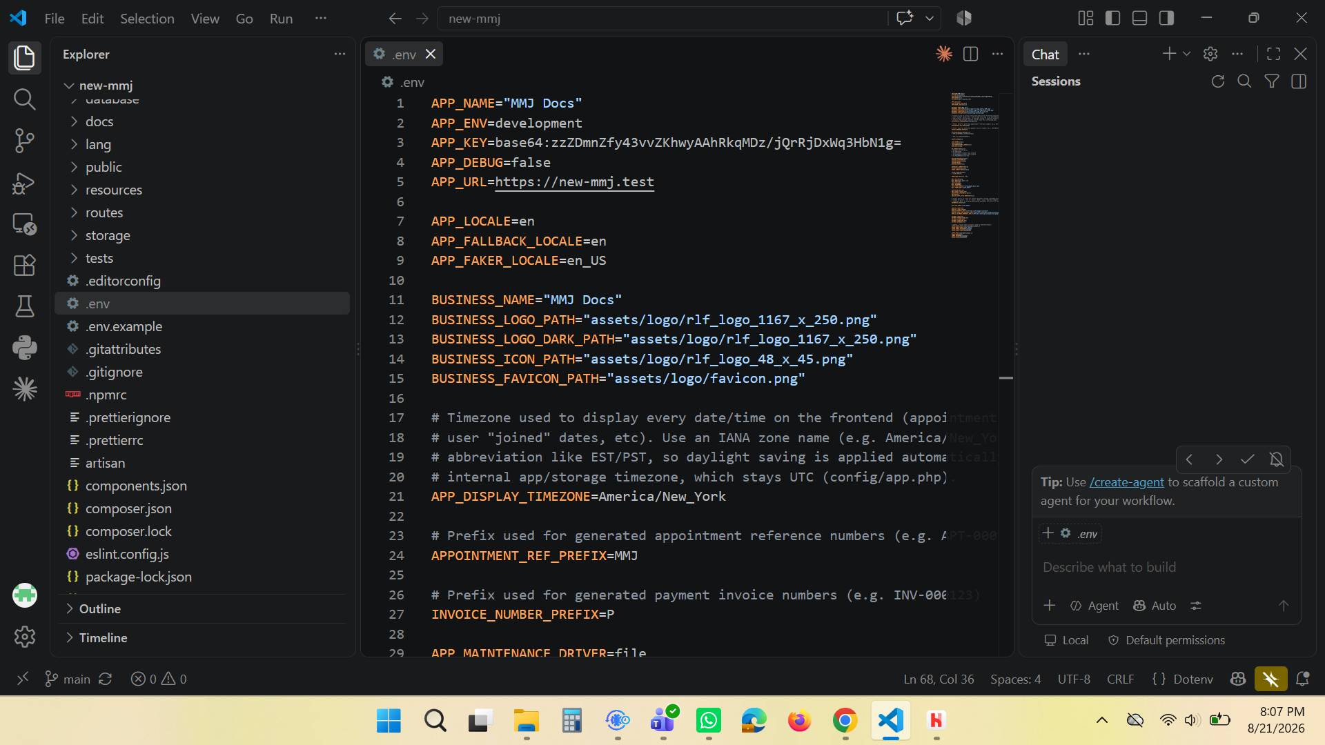This screenshot has height=745, width=1325.
Task: Toggle the Primary Side Bar layout button
Action: pyautogui.click(x=1112, y=19)
